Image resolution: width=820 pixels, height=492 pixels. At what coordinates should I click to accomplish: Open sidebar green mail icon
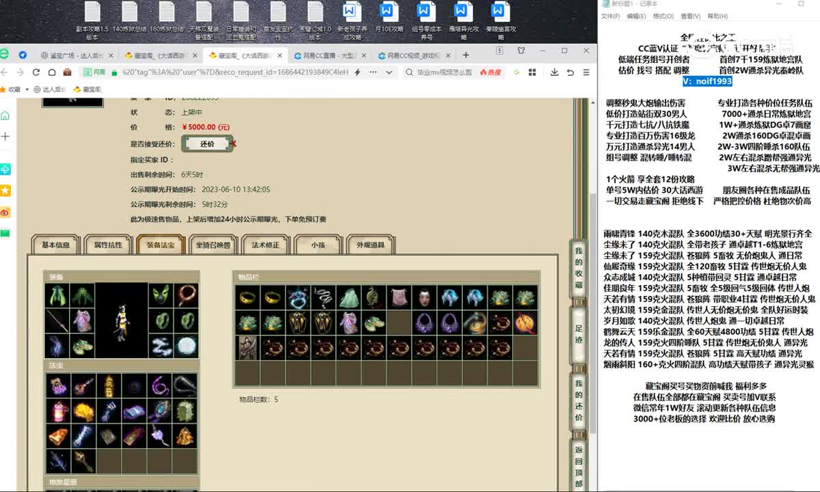click(5, 233)
